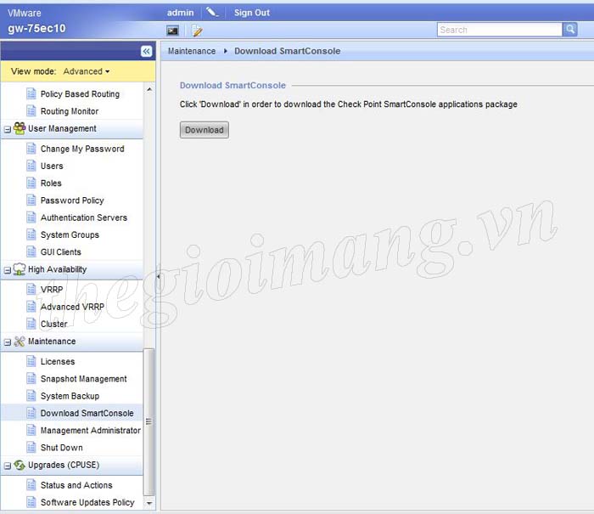Click the User Management group icon

pyautogui.click(x=20, y=129)
